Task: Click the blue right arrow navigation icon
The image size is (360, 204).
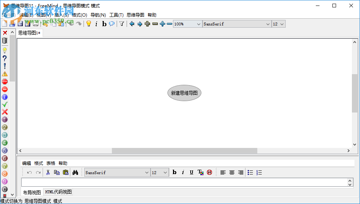Action: click(140, 24)
